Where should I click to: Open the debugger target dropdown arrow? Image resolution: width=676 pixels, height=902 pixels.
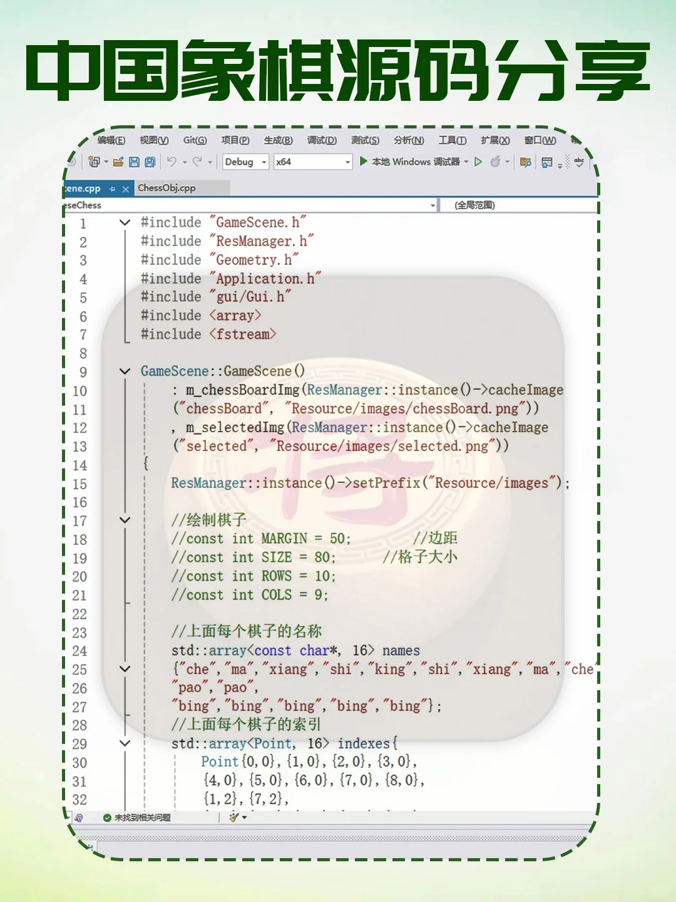click(466, 162)
